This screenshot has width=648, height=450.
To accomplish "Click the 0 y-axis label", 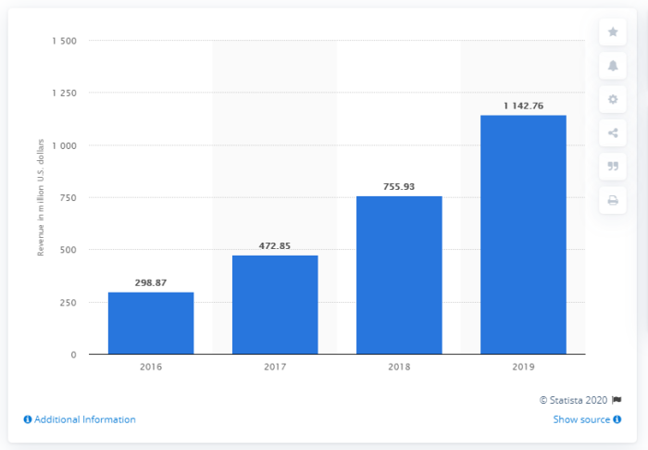I will [x=73, y=355].
